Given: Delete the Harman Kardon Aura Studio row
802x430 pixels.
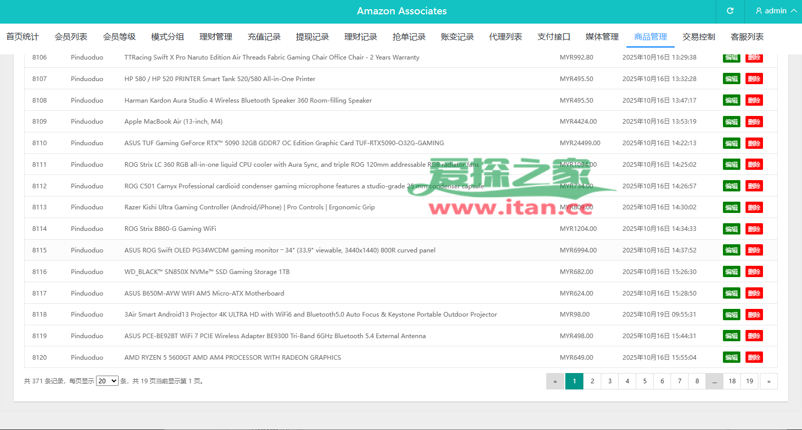Looking at the screenshot, I should click(x=754, y=101).
